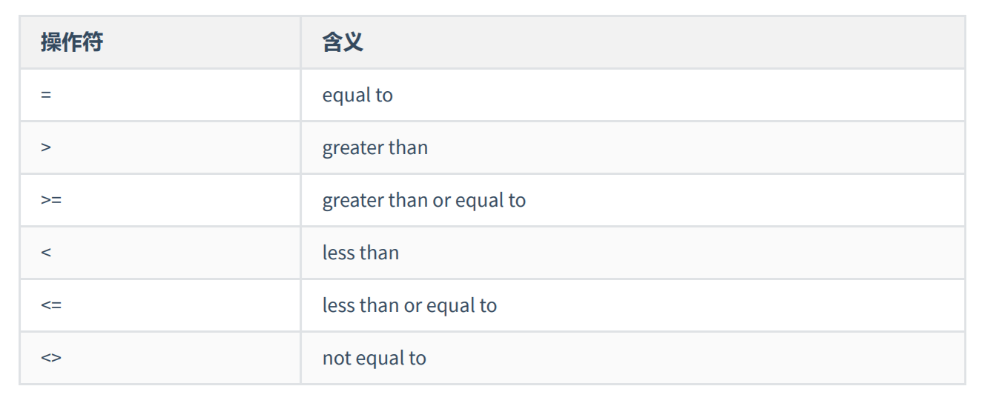Select the <= operator cell

[160, 305]
